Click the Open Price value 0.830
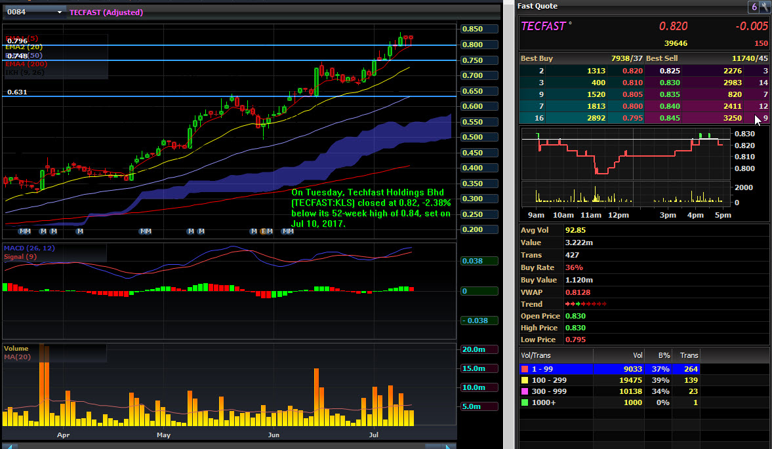The width and height of the screenshot is (772, 449). (575, 316)
